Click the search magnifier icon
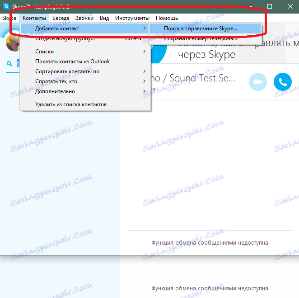Image resolution: width=299 pixels, height=298 pixels. (9, 64)
